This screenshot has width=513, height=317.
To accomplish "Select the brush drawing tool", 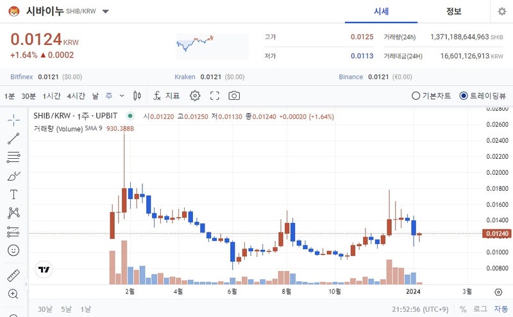I will coord(13,176).
